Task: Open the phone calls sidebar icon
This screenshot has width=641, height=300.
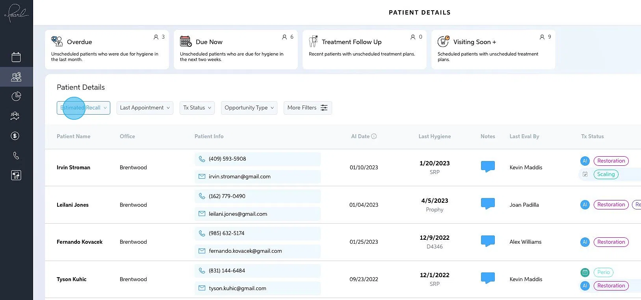Action: 16,156
